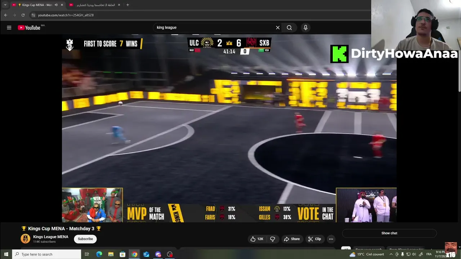461x259 pixels.
Task: Show hidden system tray icons
Action: point(391,254)
